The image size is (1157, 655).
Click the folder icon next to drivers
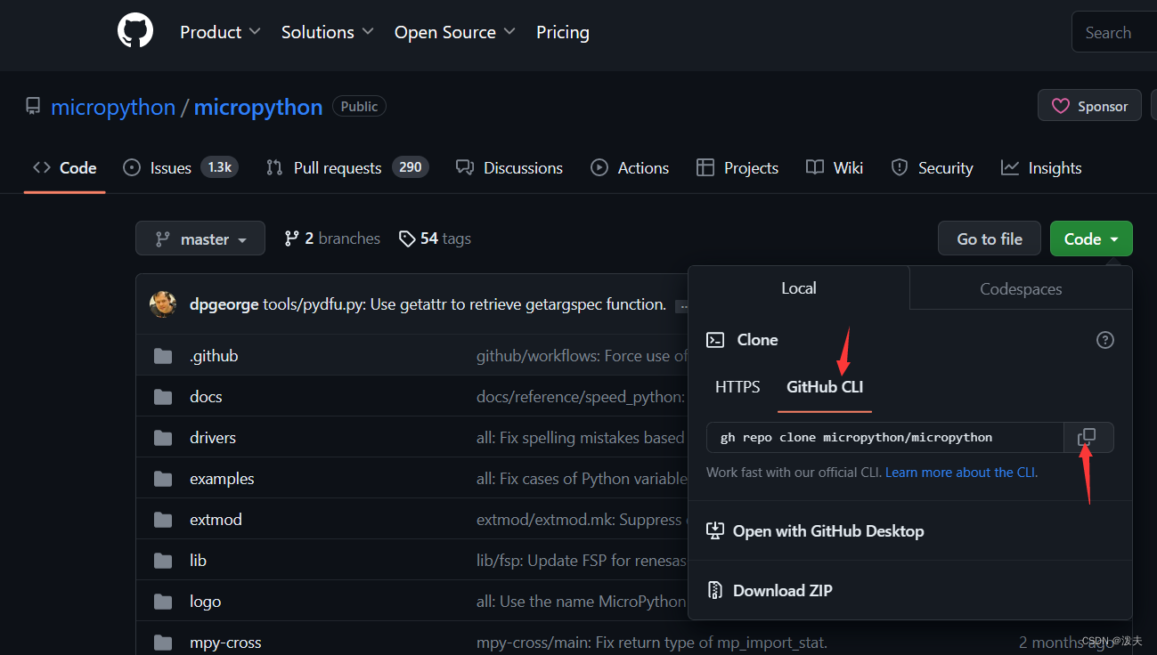163,438
